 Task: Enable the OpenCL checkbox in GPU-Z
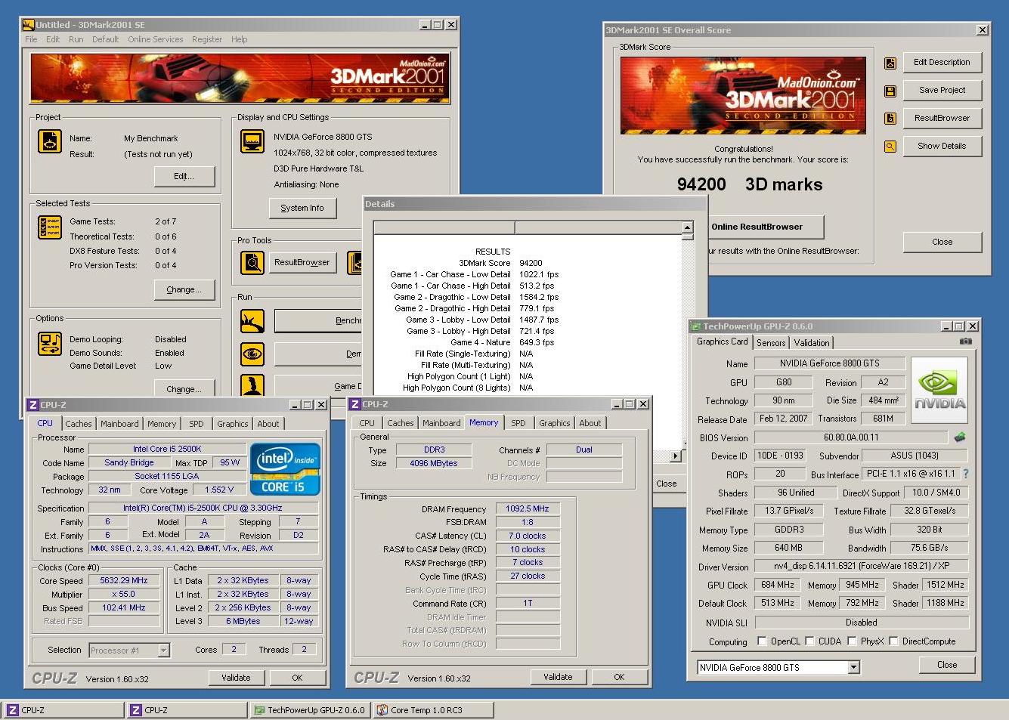[x=762, y=641]
